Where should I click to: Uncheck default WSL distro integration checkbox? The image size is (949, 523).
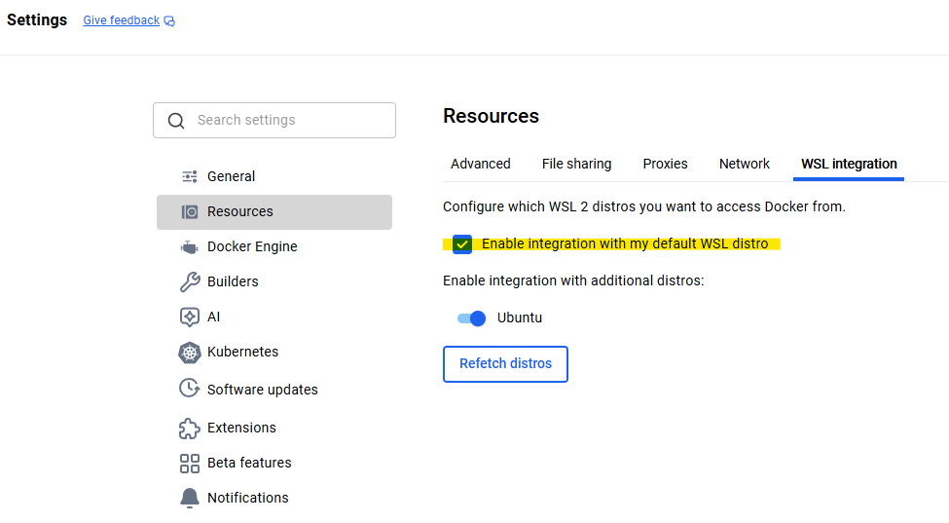tap(462, 243)
